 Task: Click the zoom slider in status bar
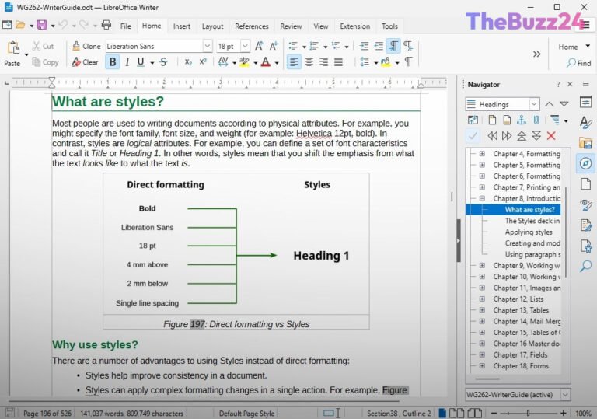click(x=528, y=414)
